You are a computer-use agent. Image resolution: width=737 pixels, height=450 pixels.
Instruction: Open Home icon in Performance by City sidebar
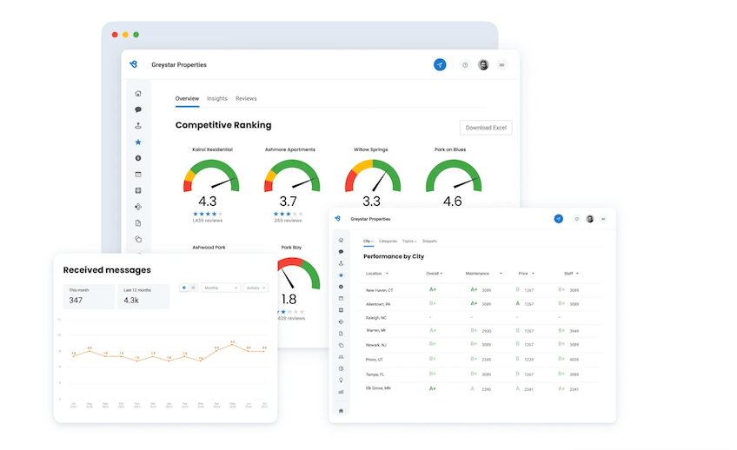tap(341, 240)
